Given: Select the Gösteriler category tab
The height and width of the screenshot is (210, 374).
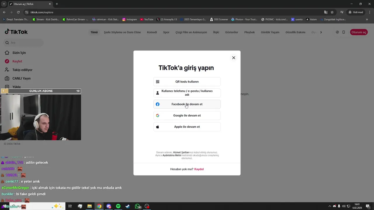Looking at the screenshot, I should click(232, 32).
